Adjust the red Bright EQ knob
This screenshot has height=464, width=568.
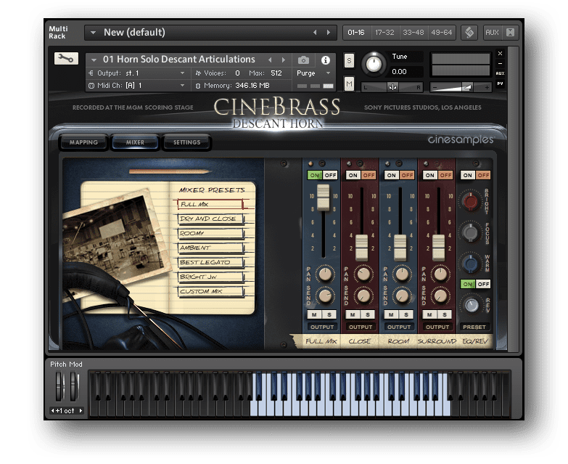[471, 202]
